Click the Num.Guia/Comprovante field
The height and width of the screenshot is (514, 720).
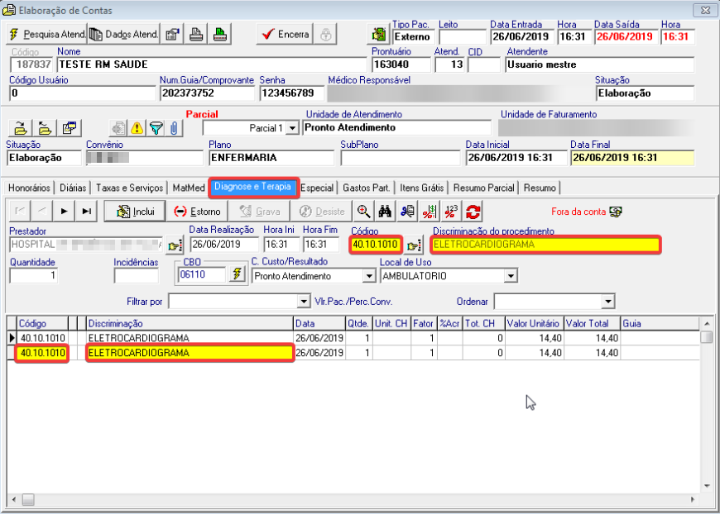coord(207,93)
